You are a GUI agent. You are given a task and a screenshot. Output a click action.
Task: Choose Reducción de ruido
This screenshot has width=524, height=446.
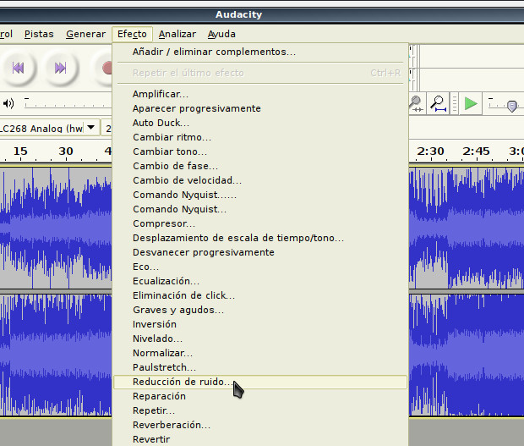click(x=260, y=382)
